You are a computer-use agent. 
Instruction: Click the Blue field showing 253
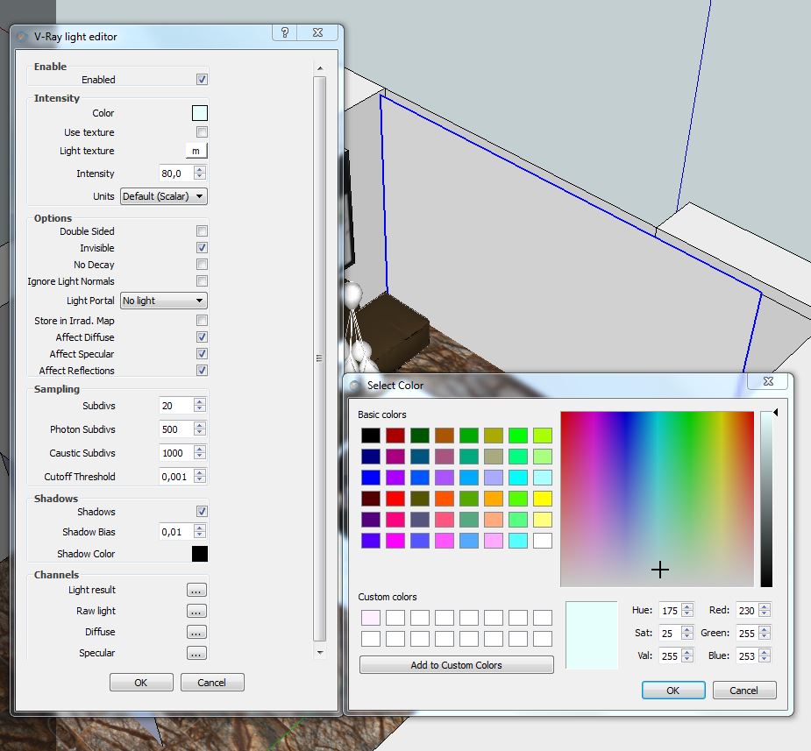(x=747, y=655)
